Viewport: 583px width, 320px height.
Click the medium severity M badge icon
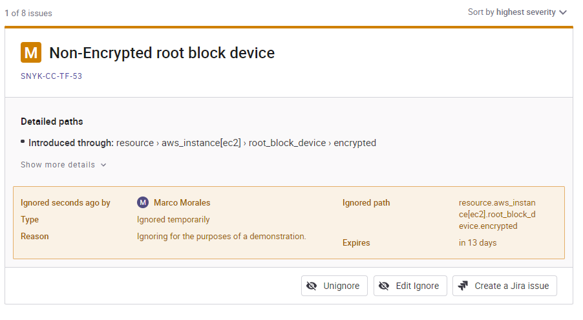[x=31, y=52]
